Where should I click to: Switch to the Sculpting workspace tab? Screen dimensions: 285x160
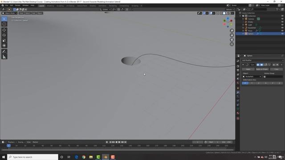(x=60, y=6)
